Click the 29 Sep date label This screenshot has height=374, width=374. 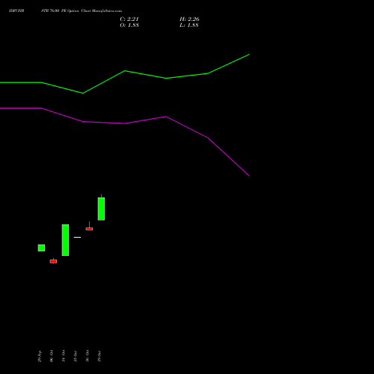click(40, 356)
